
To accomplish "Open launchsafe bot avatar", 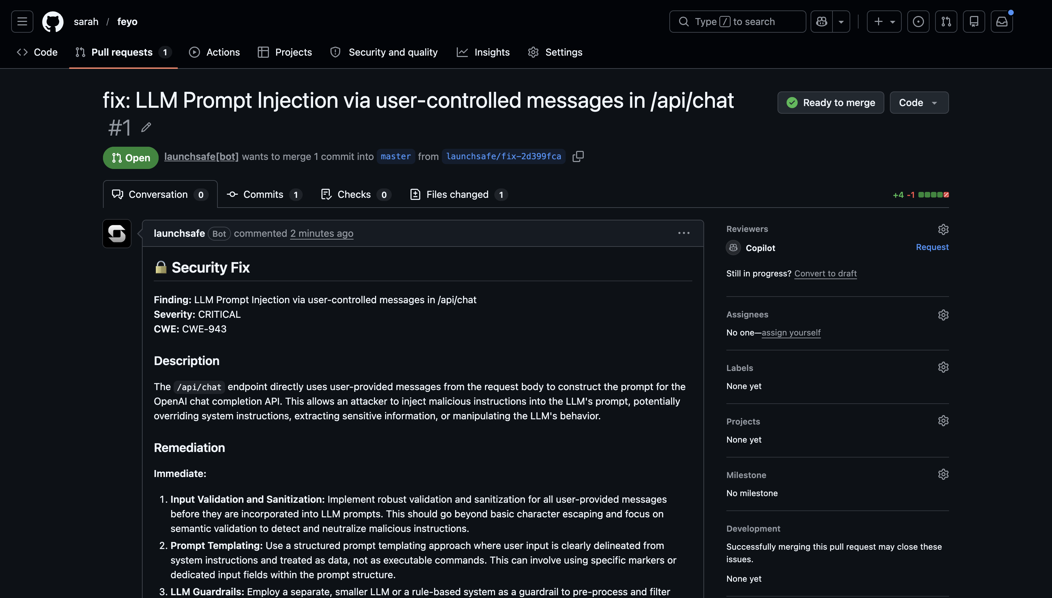I will point(117,234).
